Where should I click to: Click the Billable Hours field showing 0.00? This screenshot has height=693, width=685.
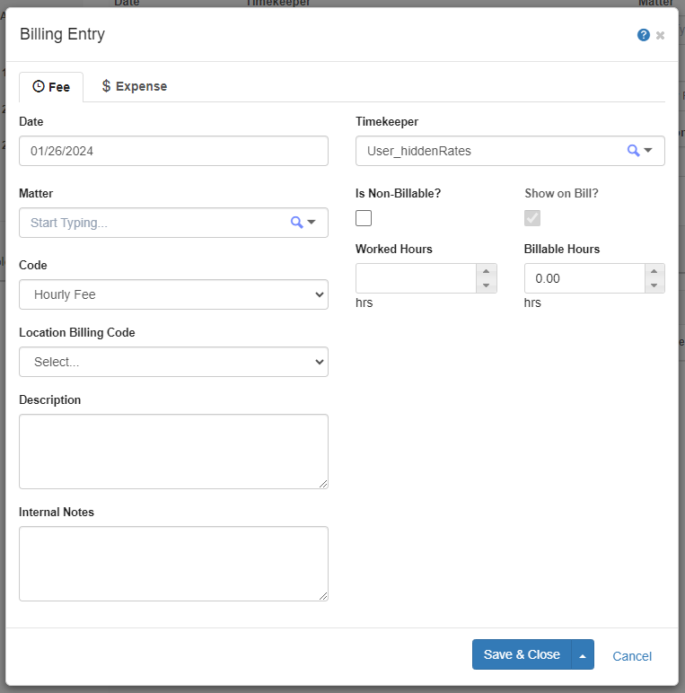(x=584, y=278)
